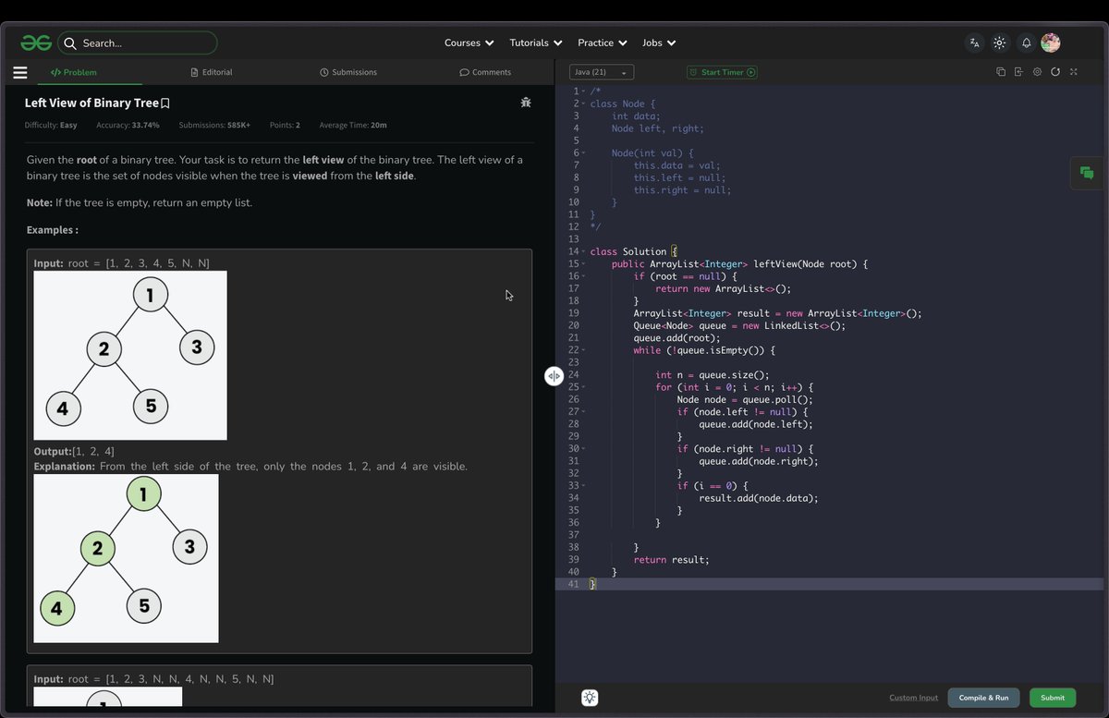Reset the code editor to default
The height and width of the screenshot is (718, 1109).
[1055, 71]
